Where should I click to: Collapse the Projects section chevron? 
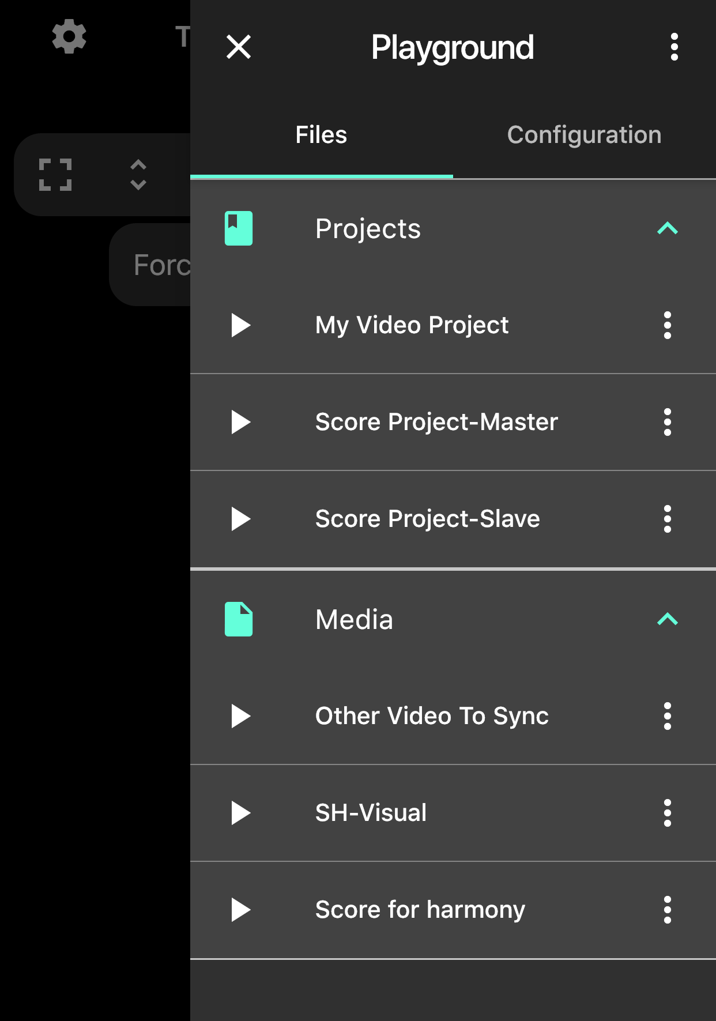tap(667, 228)
